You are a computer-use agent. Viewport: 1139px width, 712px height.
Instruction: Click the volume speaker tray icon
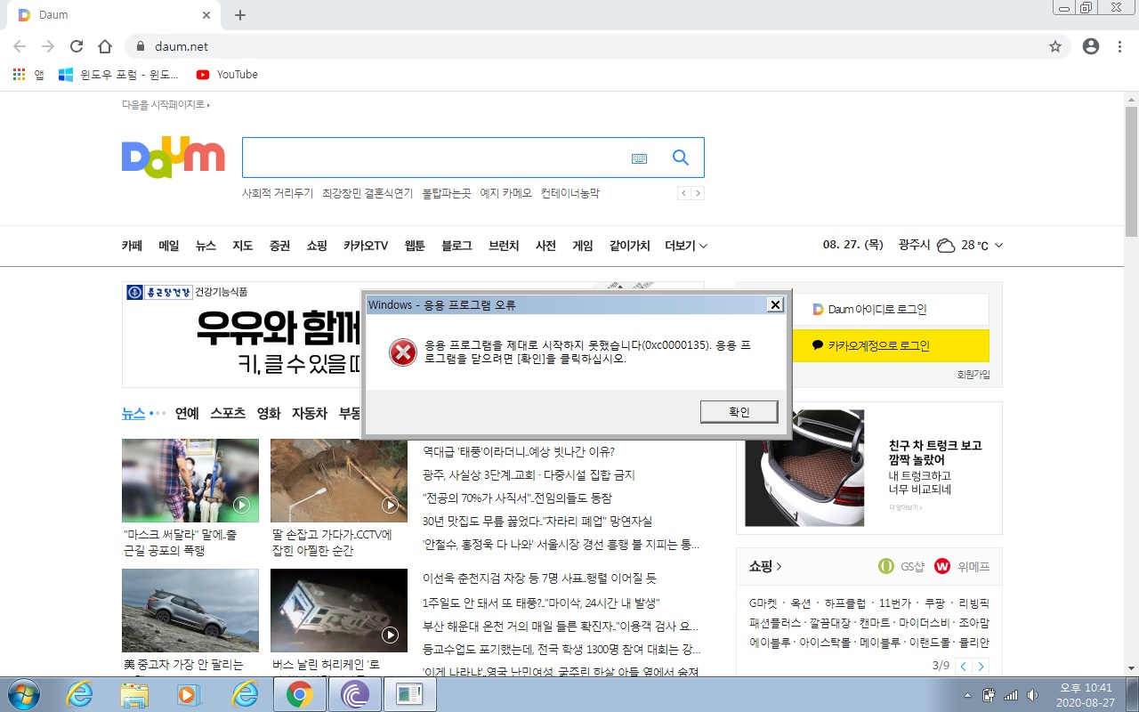coord(1032,694)
